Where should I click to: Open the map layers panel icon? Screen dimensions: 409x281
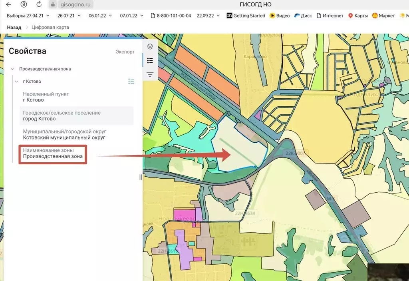pos(150,46)
